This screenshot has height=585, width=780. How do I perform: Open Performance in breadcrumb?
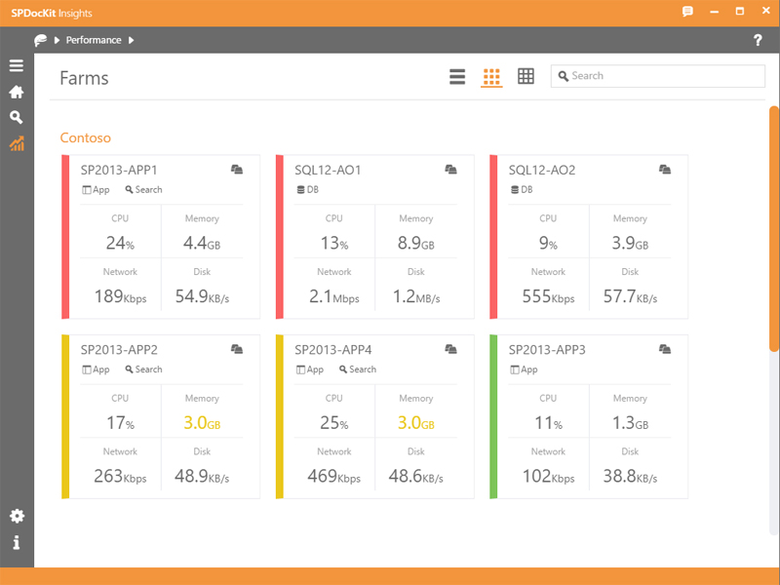(94, 40)
